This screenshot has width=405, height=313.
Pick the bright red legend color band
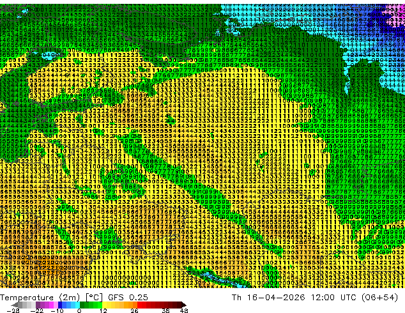tap(139, 305)
